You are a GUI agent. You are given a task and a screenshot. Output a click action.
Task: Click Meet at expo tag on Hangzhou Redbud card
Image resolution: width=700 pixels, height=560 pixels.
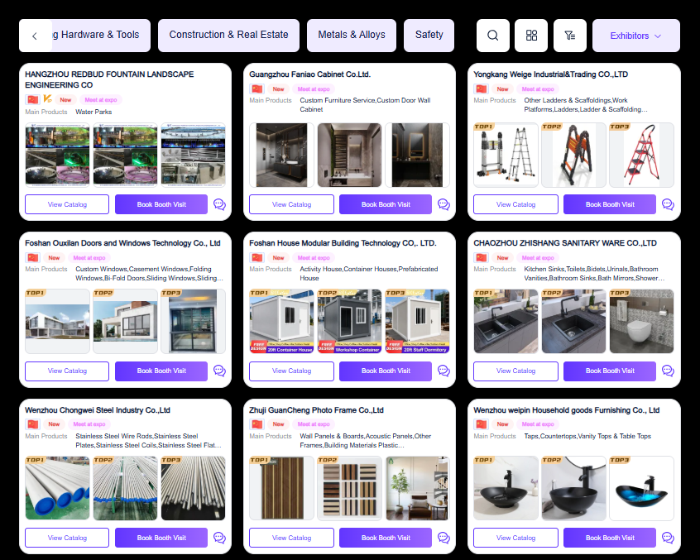[x=101, y=100]
